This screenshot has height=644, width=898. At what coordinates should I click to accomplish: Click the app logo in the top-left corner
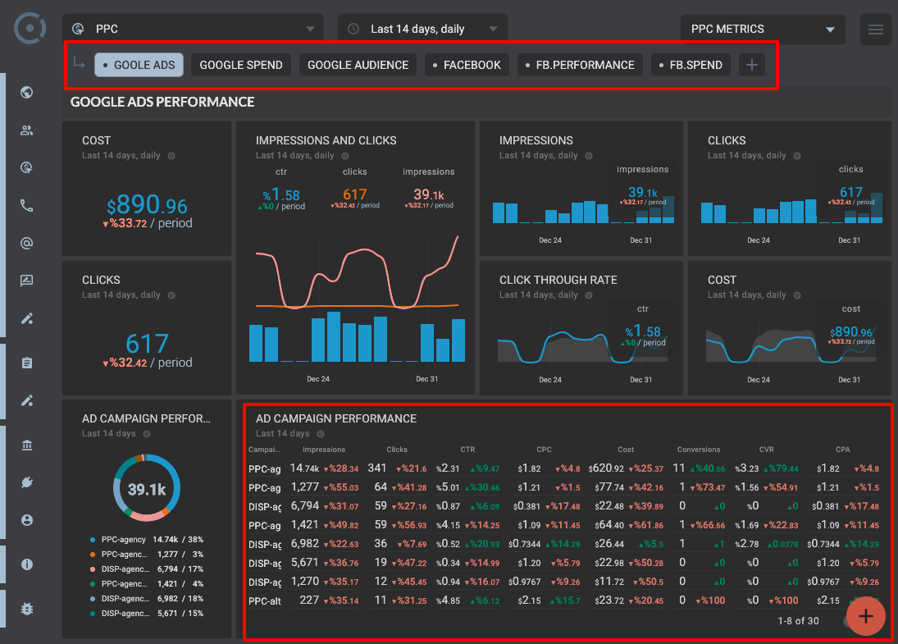click(30, 28)
